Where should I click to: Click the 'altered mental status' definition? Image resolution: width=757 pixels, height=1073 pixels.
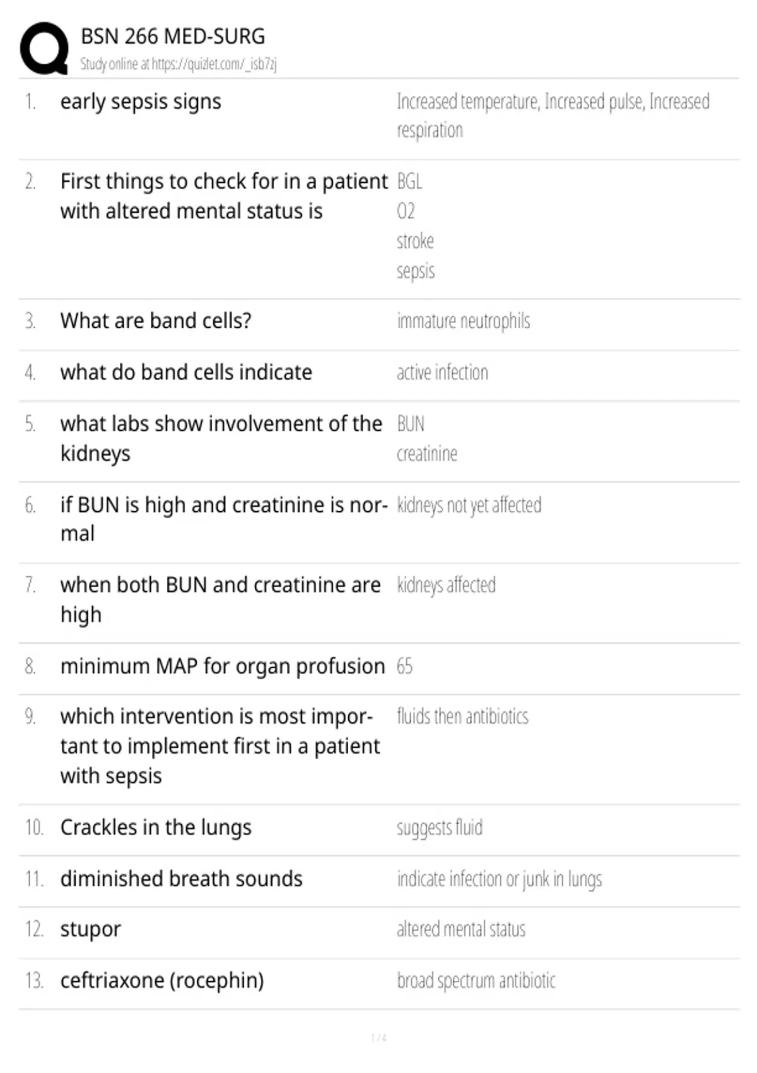point(461,929)
